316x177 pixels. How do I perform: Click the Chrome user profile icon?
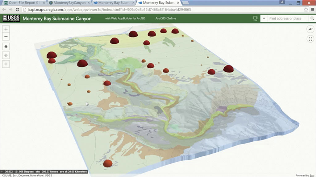pos(282,2)
